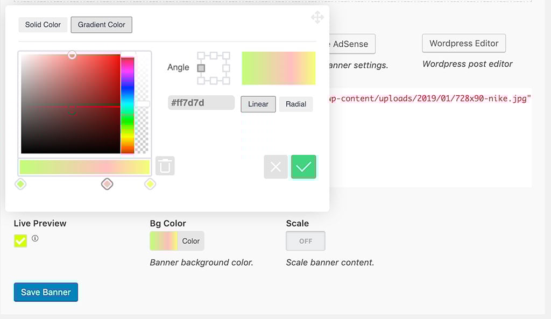This screenshot has width=551, height=319.
Task: Select the pink middle gradient stop
Action: tap(107, 185)
